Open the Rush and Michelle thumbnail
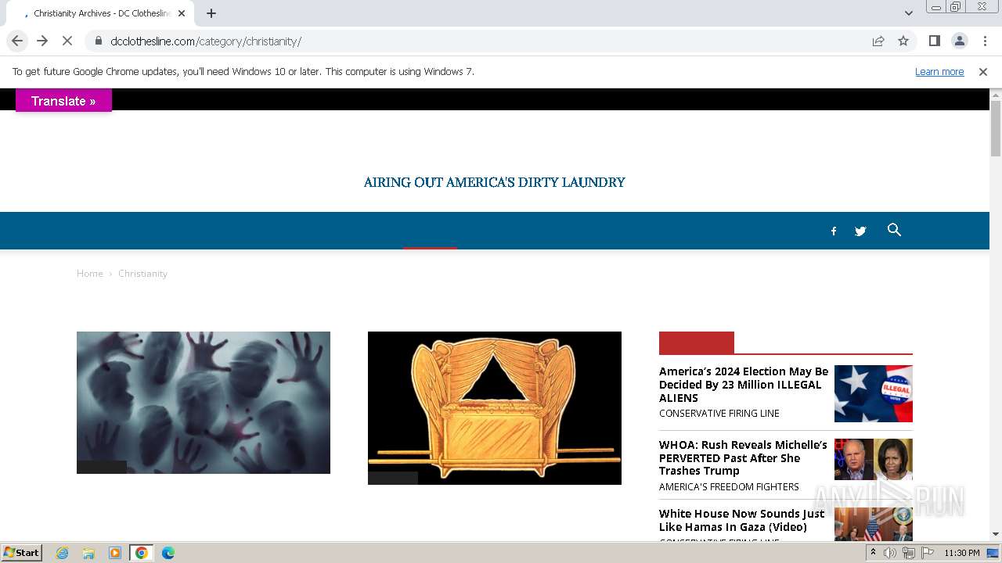Screen dimensions: 1002x563 click(x=874, y=459)
